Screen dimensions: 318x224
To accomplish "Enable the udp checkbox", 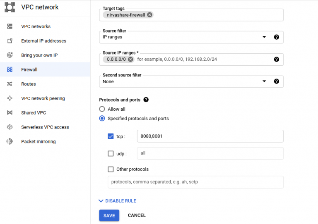I will coord(111,154).
